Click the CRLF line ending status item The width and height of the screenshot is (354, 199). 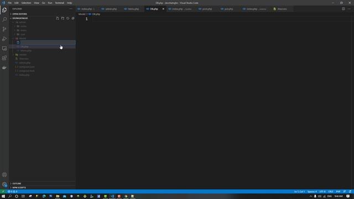[331, 192]
